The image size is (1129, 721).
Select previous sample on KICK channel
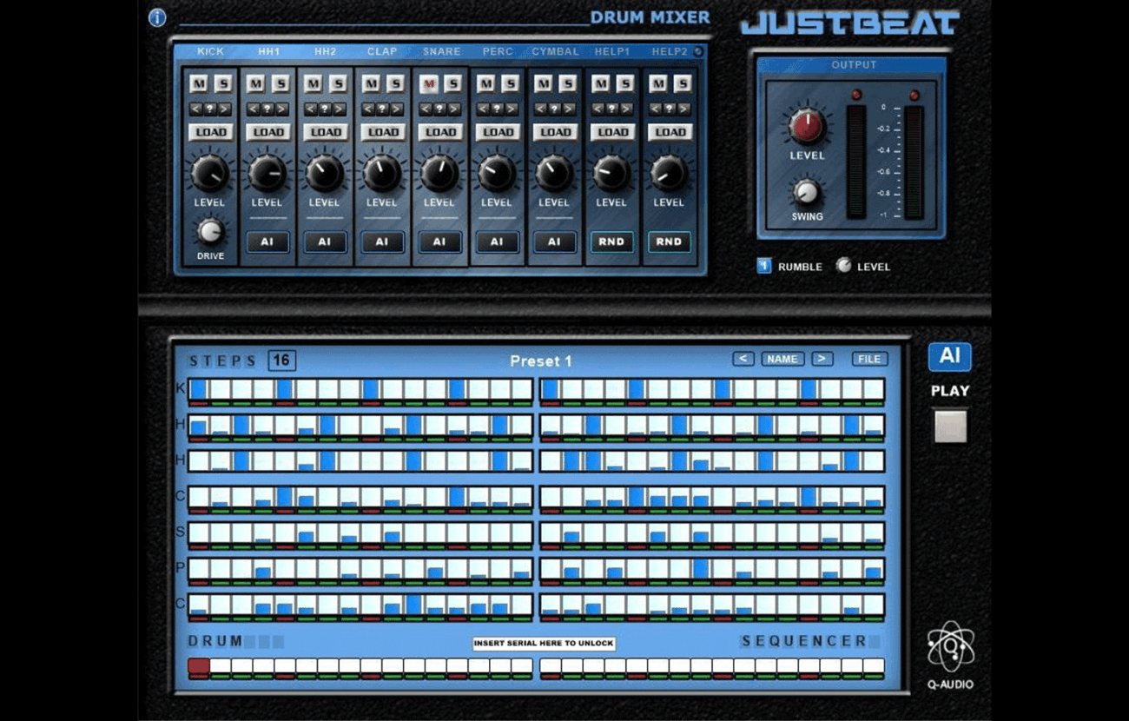pyautogui.click(x=197, y=109)
